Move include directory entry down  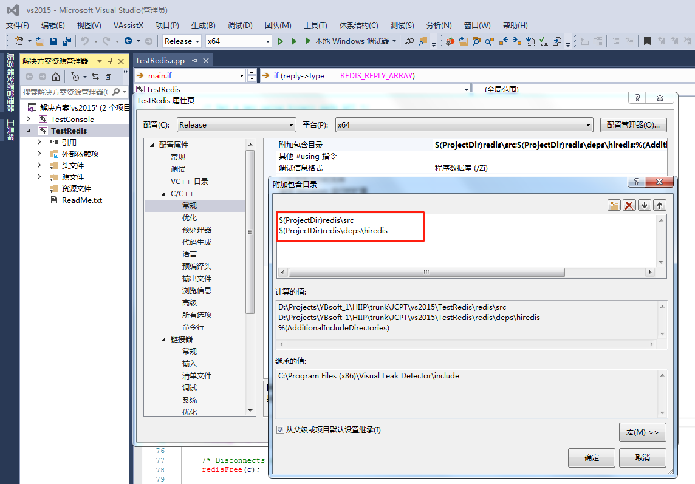pyautogui.click(x=645, y=205)
